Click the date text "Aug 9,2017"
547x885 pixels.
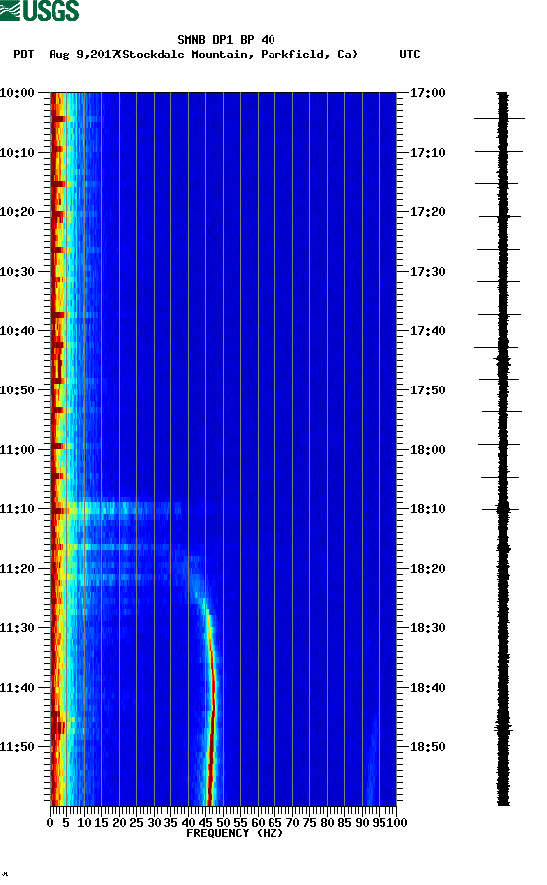(x=83, y=55)
